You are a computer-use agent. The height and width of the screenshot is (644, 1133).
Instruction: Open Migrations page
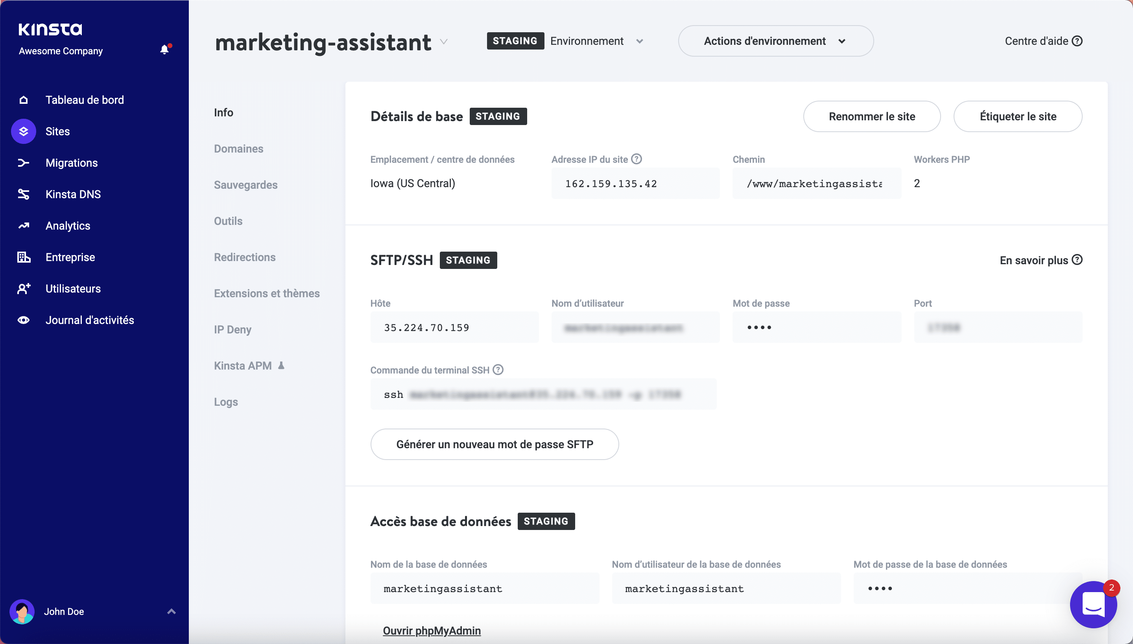click(x=72, y=163)
